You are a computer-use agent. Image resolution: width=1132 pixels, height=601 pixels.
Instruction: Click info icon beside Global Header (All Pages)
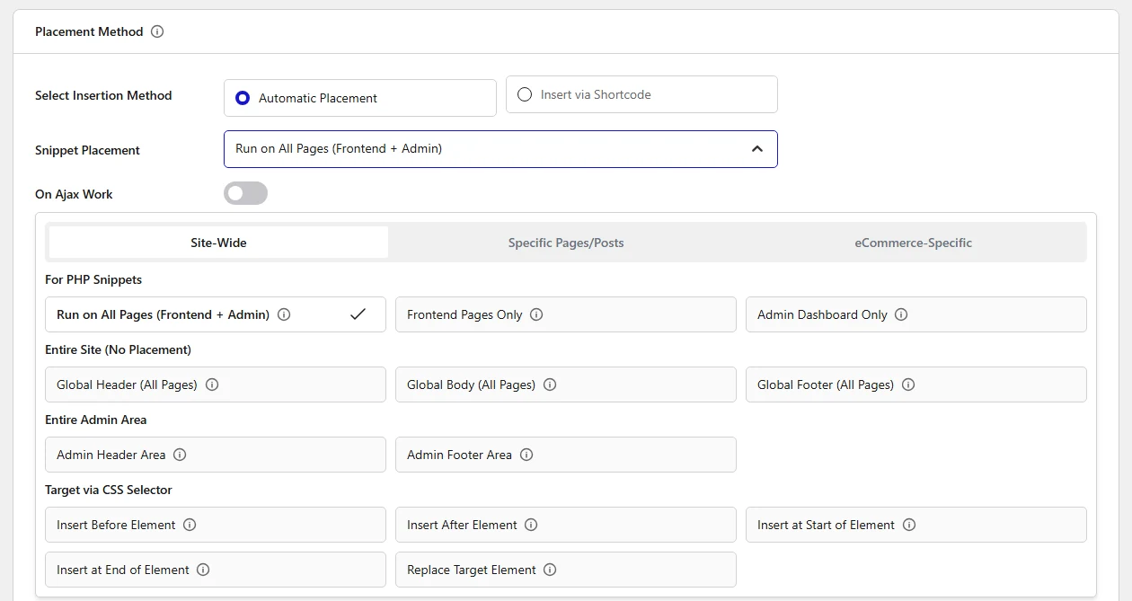coord(212,384)
